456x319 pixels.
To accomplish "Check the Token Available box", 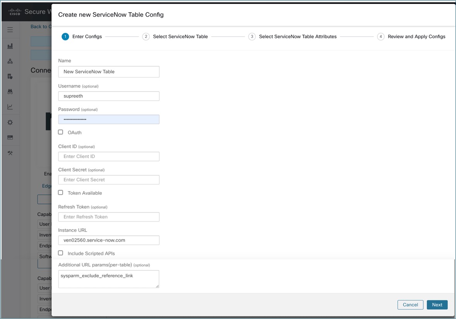I will (x=60, y=192).
